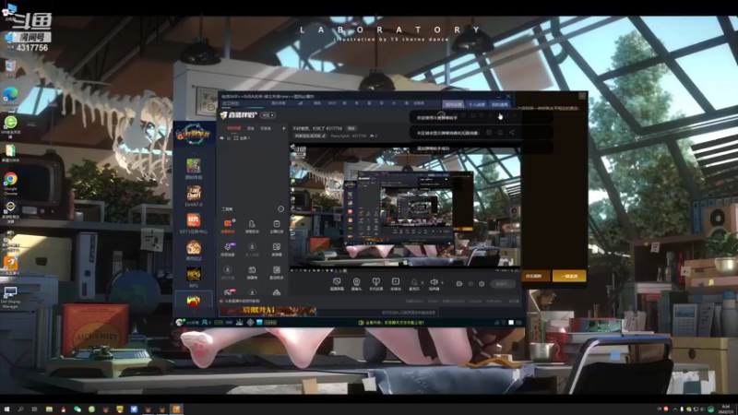Expand the microphone options arrow

pos(423,283)
